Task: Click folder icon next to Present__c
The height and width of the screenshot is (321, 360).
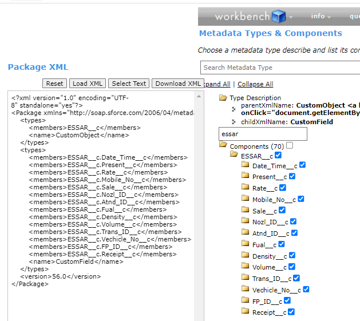Action: pos(245,176)
